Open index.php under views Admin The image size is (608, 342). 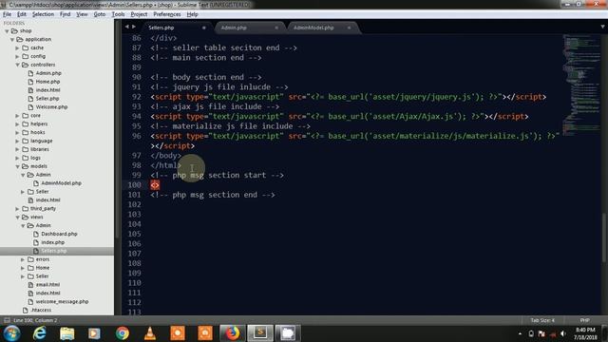53,242
